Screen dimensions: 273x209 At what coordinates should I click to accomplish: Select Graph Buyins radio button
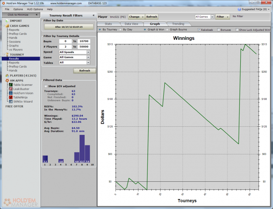coord(167,29)
